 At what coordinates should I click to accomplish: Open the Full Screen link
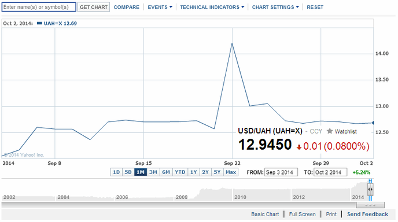(x=303, y=214)
